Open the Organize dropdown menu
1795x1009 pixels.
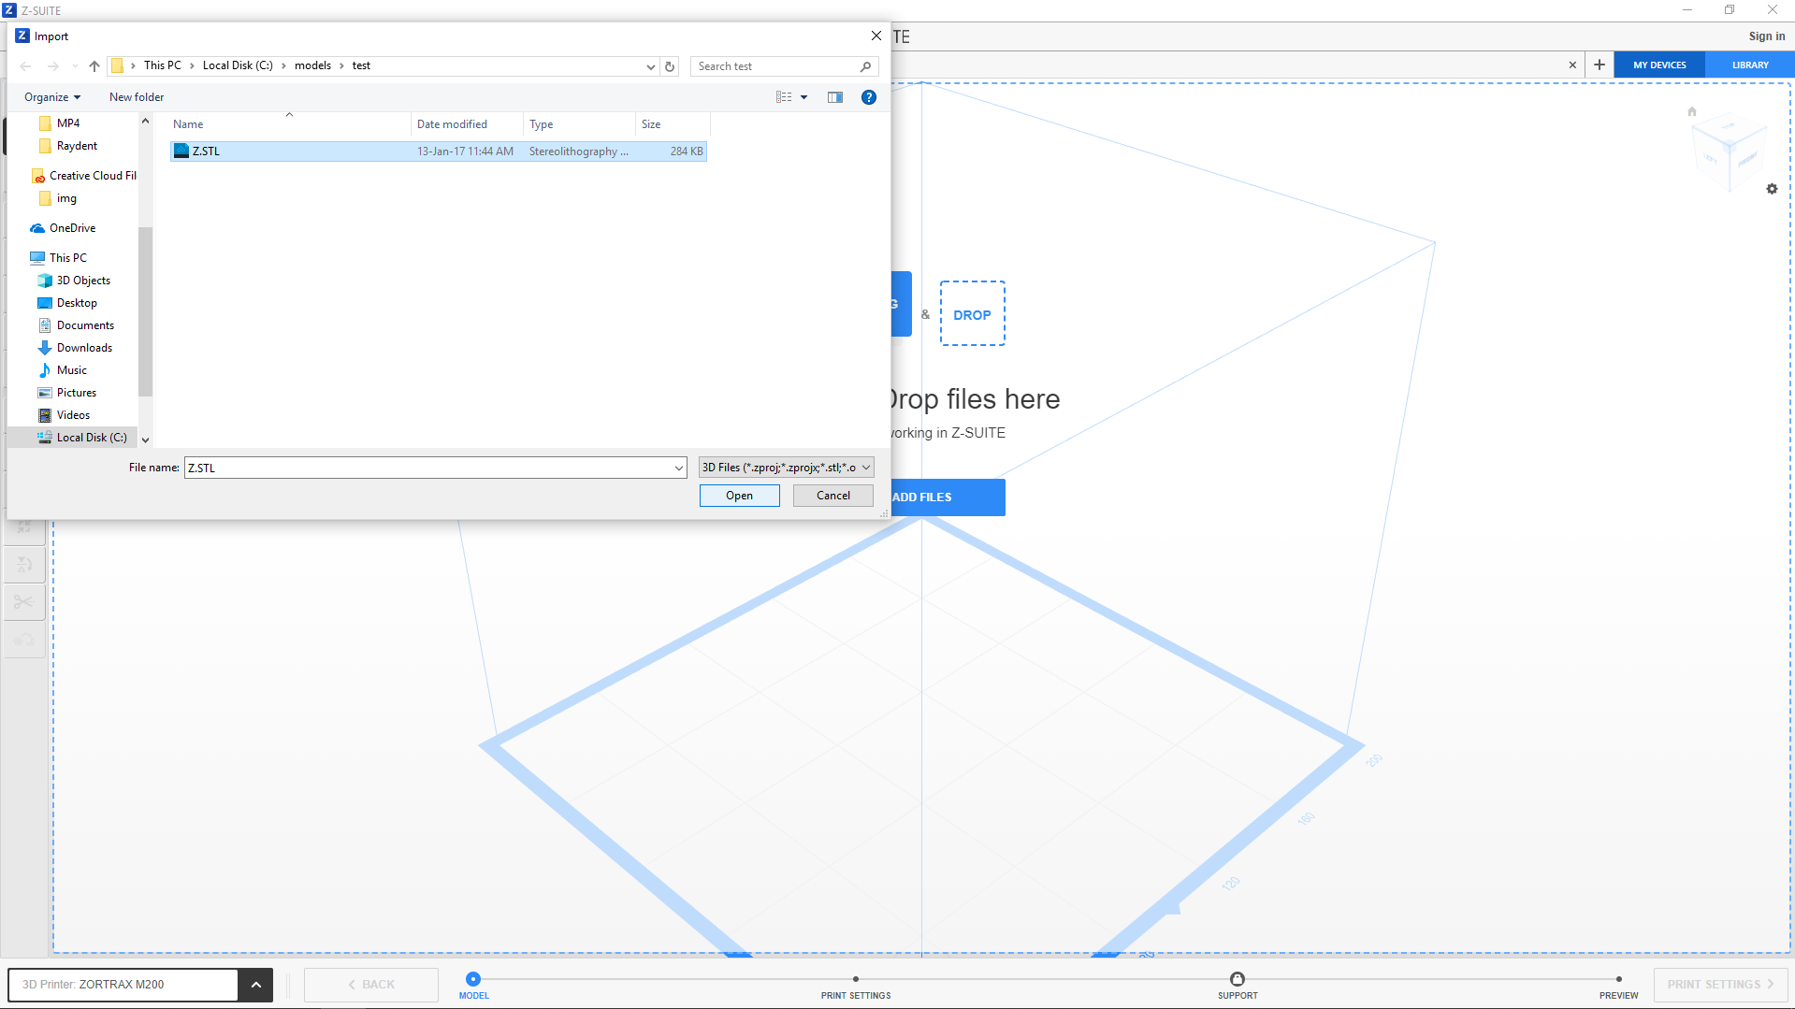tap(52, 97)
